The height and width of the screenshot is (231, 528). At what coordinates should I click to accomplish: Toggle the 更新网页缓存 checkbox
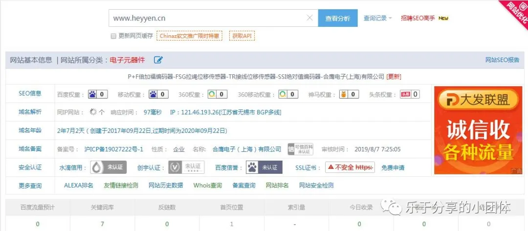113,36
